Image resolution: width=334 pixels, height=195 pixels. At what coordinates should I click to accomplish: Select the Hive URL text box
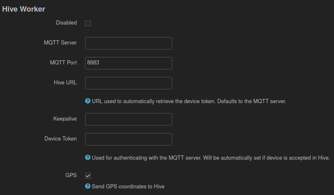pyautogui.click(x=129, y=83)
